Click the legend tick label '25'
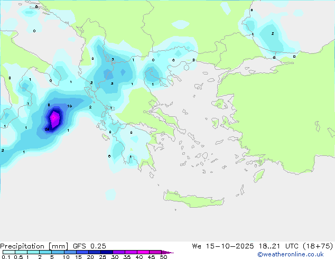This screenshot has height=259, width=335. (x=103, y=257)
